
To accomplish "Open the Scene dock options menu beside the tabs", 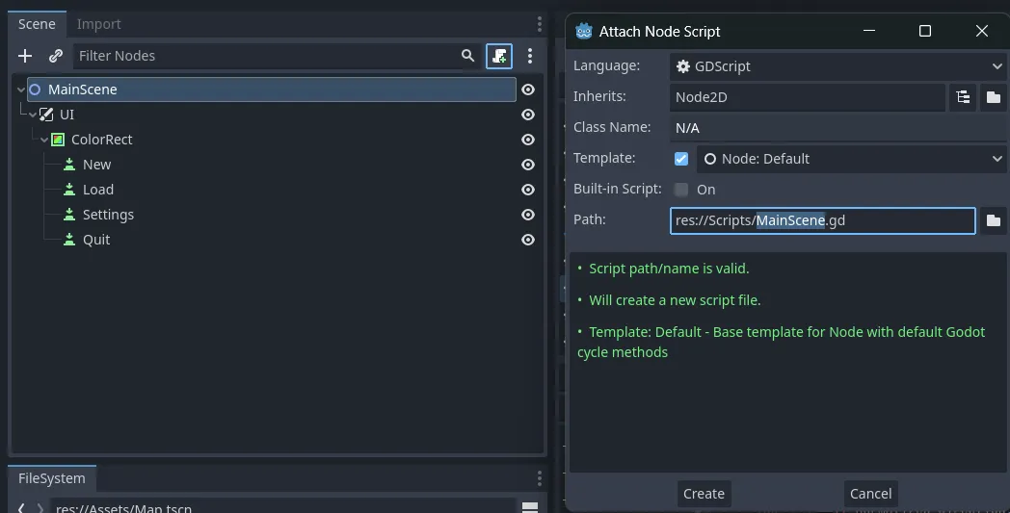I will coord(539,24).
